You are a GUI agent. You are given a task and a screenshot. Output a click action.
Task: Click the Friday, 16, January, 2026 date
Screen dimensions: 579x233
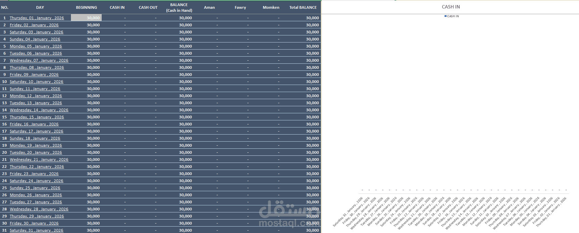pos(34,124)
